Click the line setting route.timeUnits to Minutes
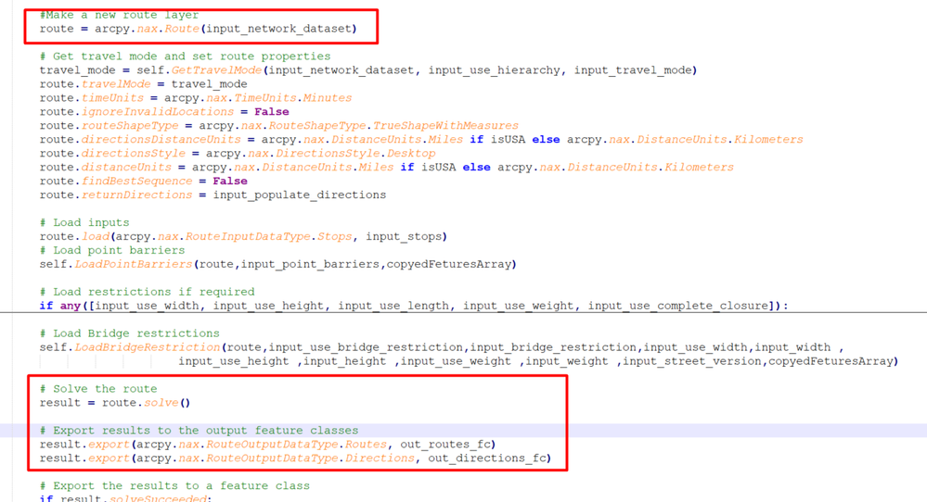The width and height of the screenshot is (927, 502). click(x=196, y=98)
